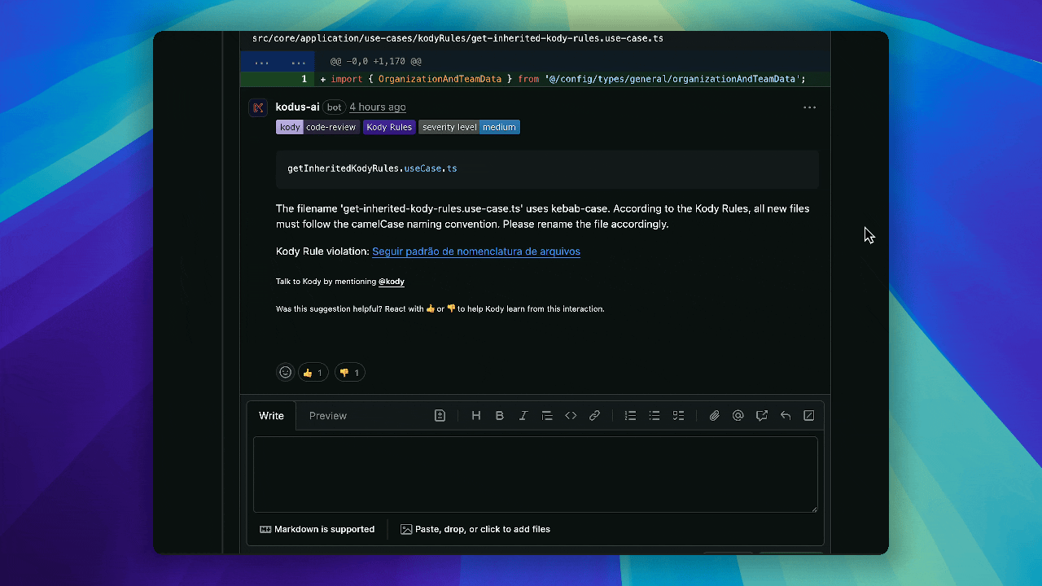Toggle the thumbs down reaction
1042x586 pixels.
(349, 373)
